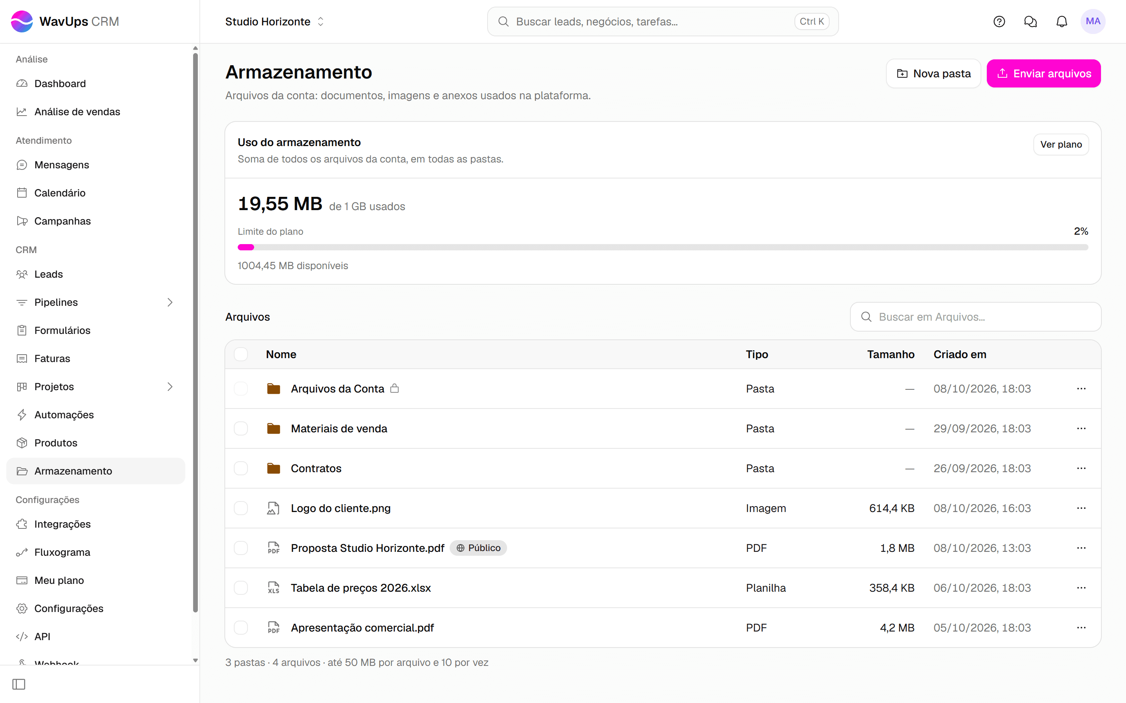
Task: Focus the global search field
Action: coord(663,21)
